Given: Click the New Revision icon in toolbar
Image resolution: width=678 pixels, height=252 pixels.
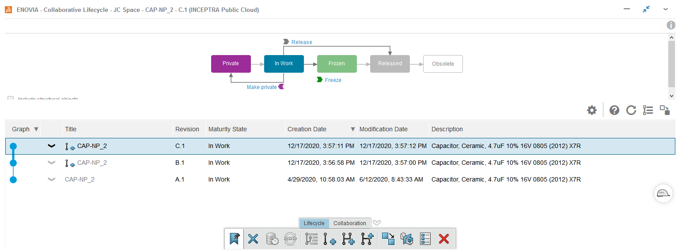Looking at the screenshot, I should (x=330, y=239).
